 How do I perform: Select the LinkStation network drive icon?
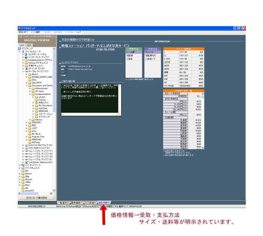[26, 161]
